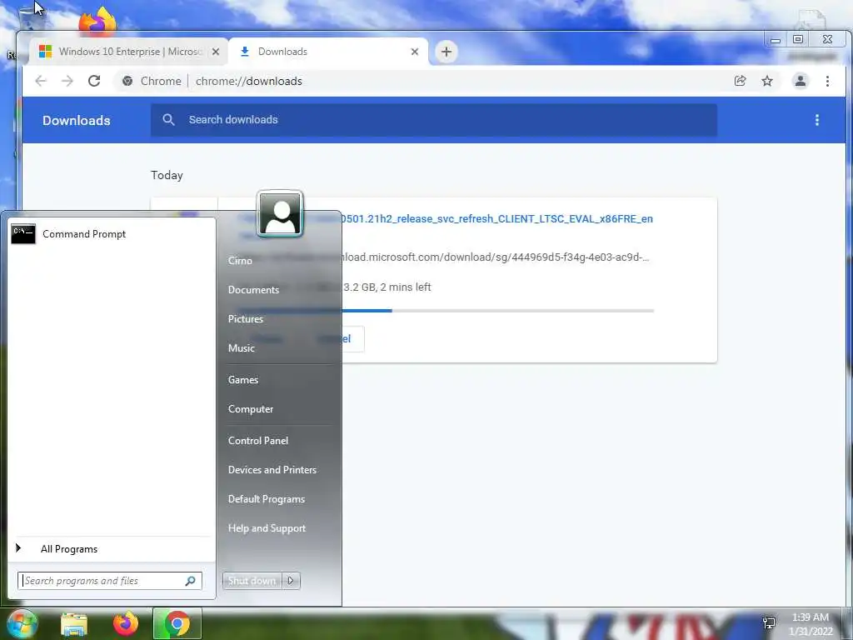
Task: Open Control Panel
Action: [x=258, y=441]
